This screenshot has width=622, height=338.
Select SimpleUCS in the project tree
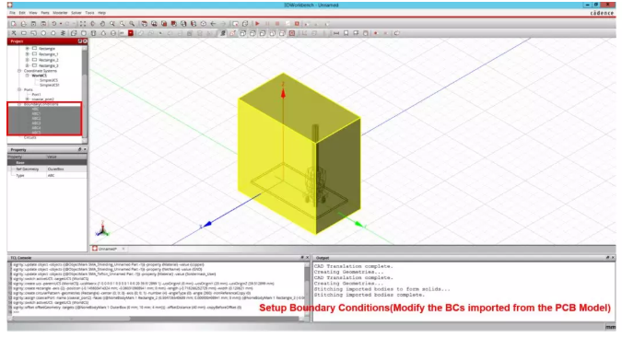tap(49, 80)
